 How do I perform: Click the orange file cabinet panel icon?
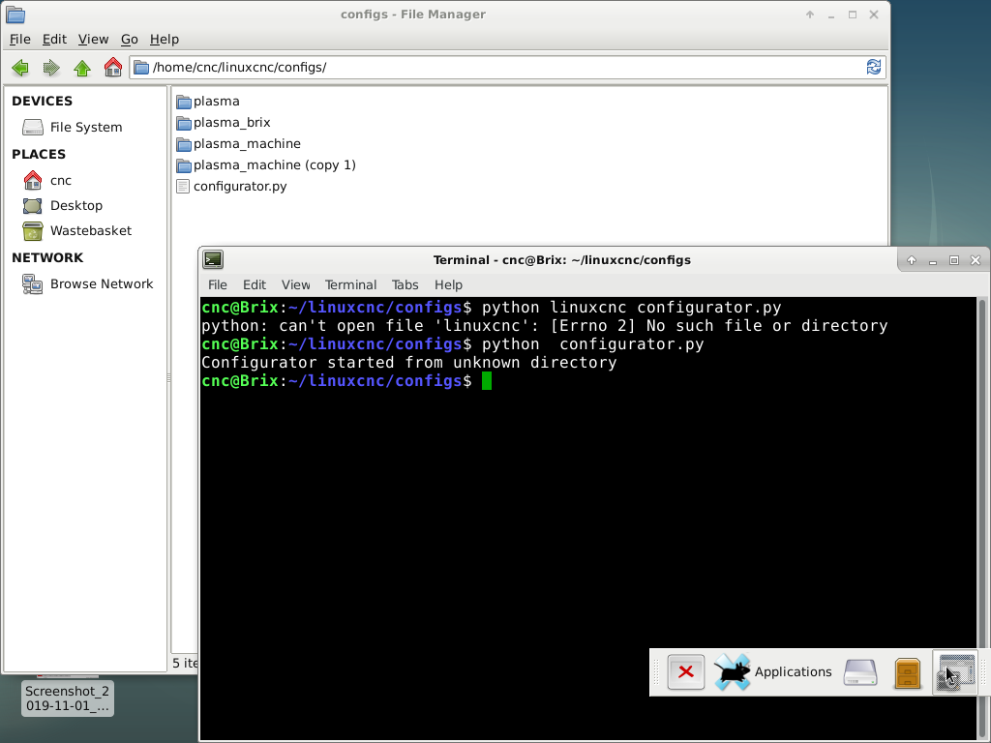[x=908, y=672]
